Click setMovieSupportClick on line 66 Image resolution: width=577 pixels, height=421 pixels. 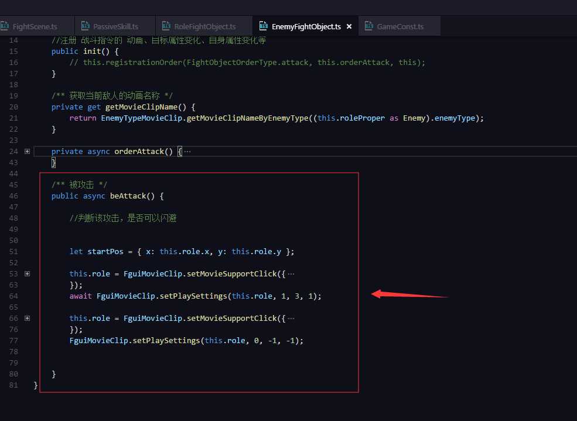(x=232, y=318)
